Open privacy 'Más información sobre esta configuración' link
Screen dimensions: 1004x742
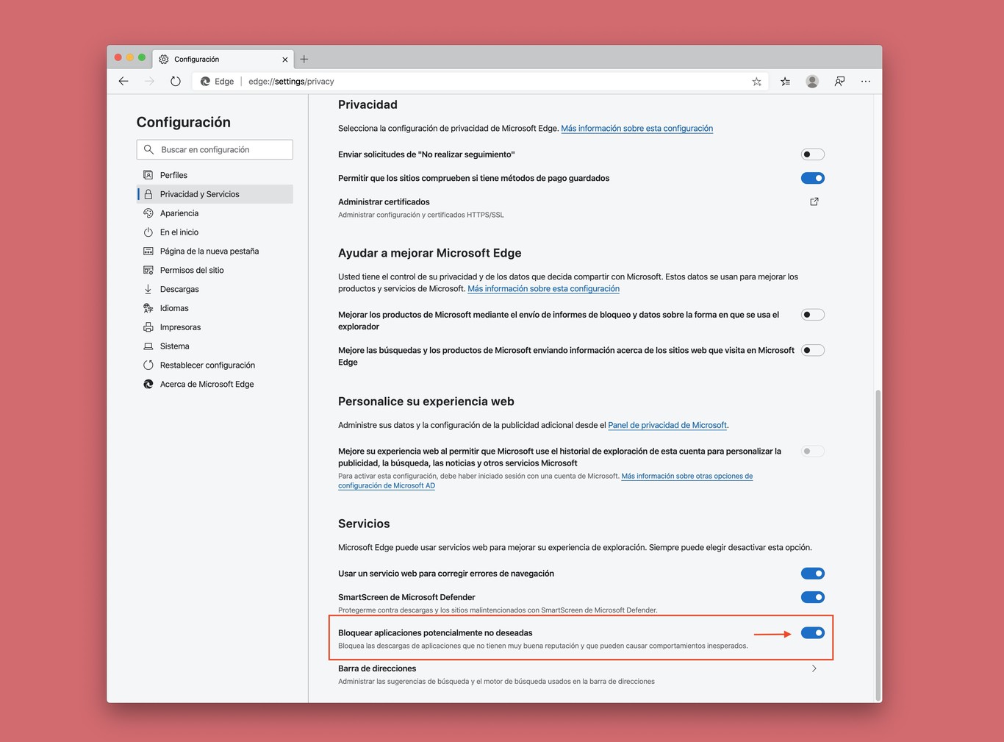pos(637,129)
